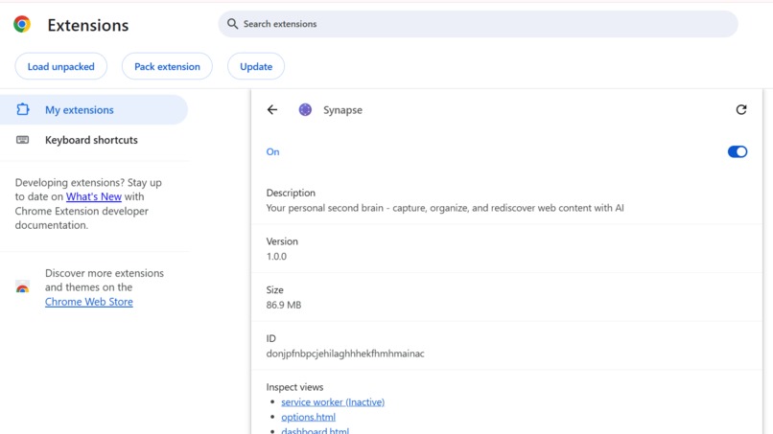
Task: Click the Update button
Action: 256,66
